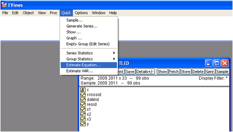Image resolution: width=233 pixels, height=132 pixels.
Task: Click workfile Delete button
Action: tap(198, 72)
